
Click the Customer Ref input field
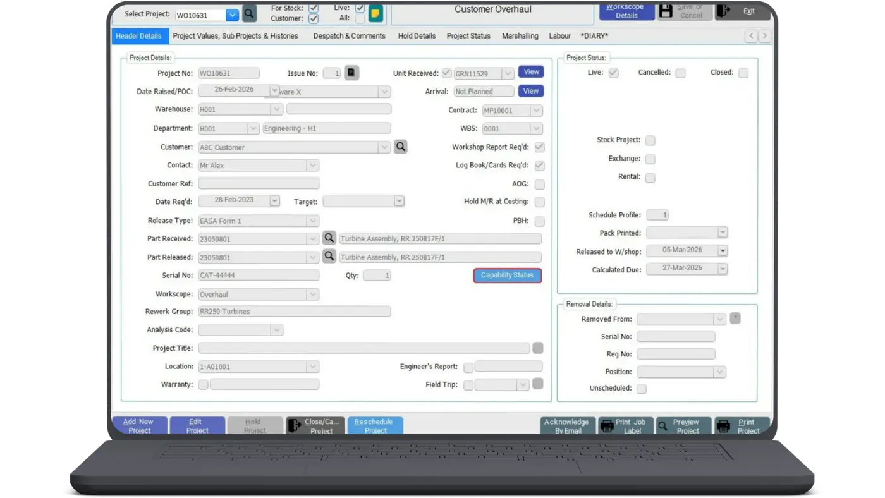pyautogui.click(x=259, y=183)
